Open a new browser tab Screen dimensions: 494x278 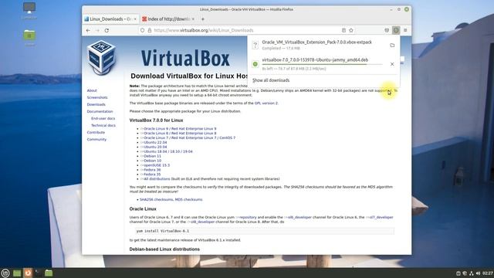click(x=203, y=19)
